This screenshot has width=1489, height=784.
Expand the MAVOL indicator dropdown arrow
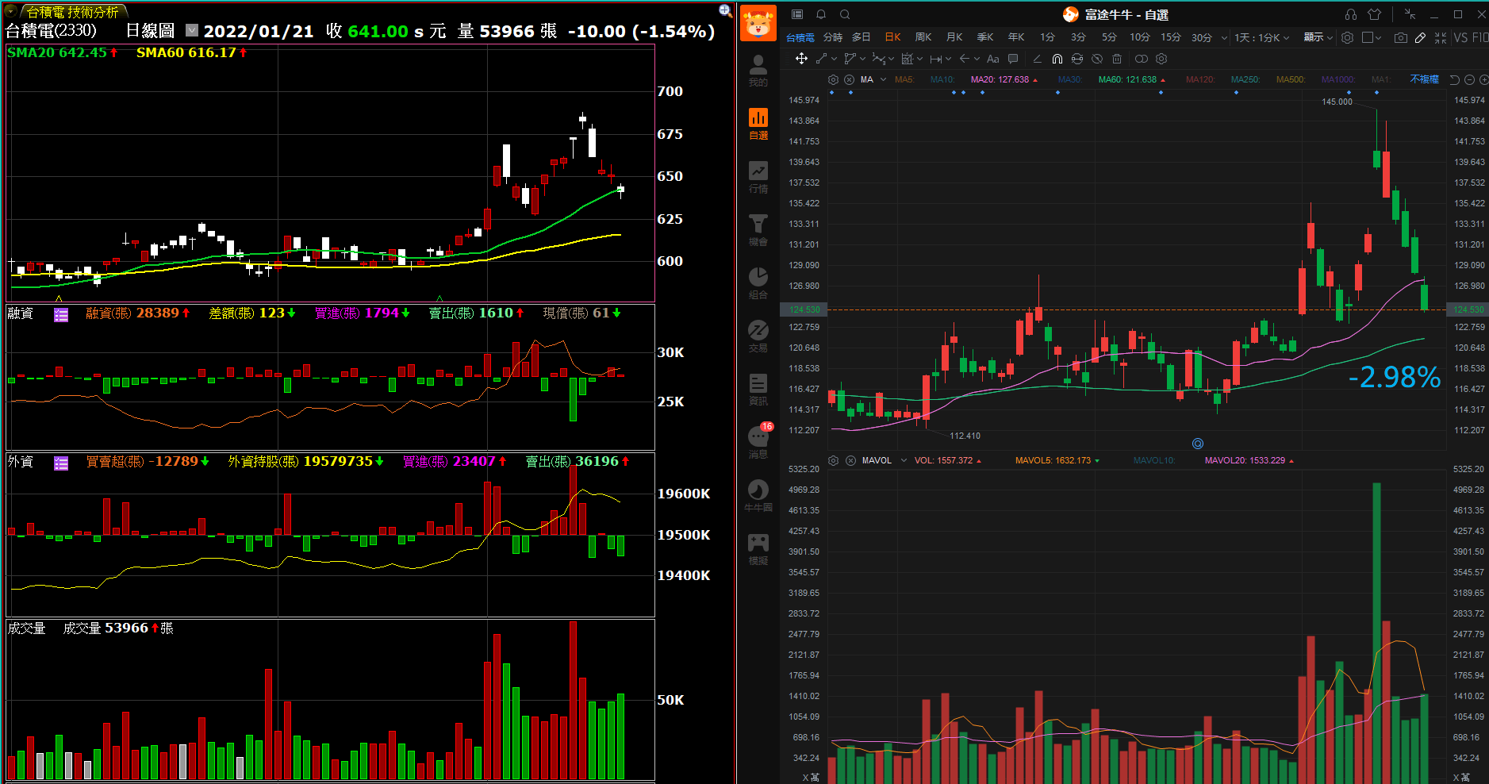point(904,460)
